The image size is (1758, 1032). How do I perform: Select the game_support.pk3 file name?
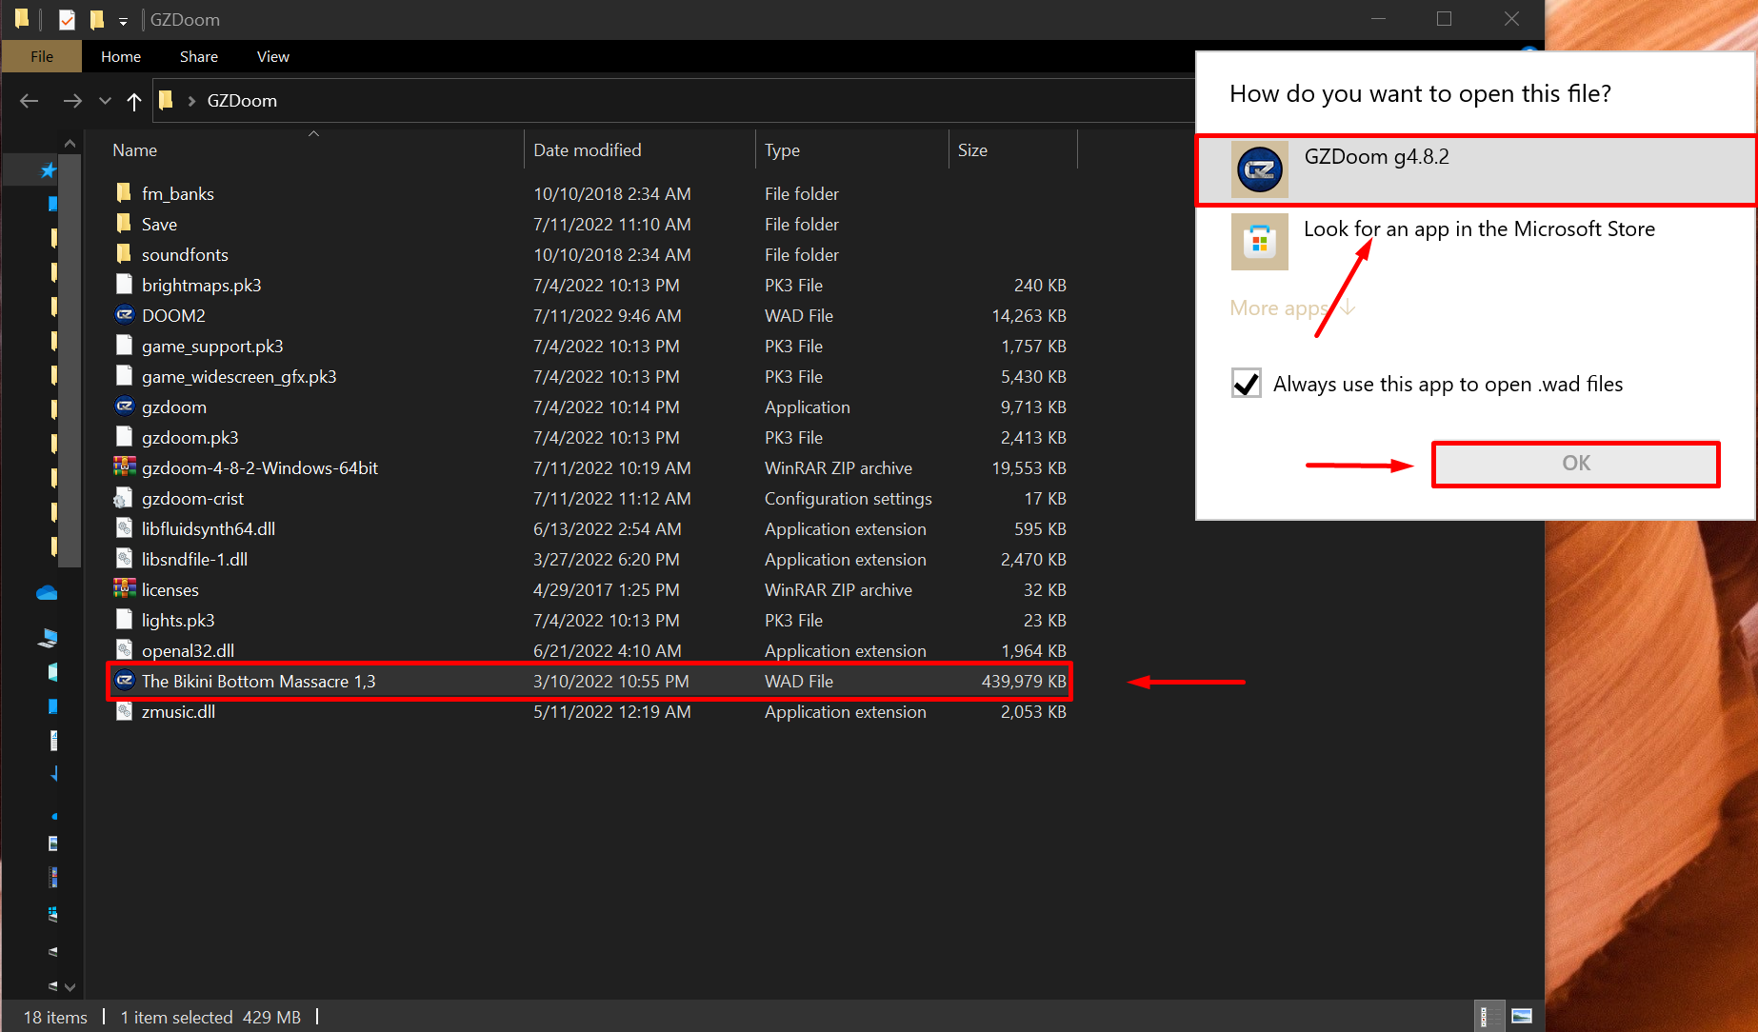tap(212, 346)
